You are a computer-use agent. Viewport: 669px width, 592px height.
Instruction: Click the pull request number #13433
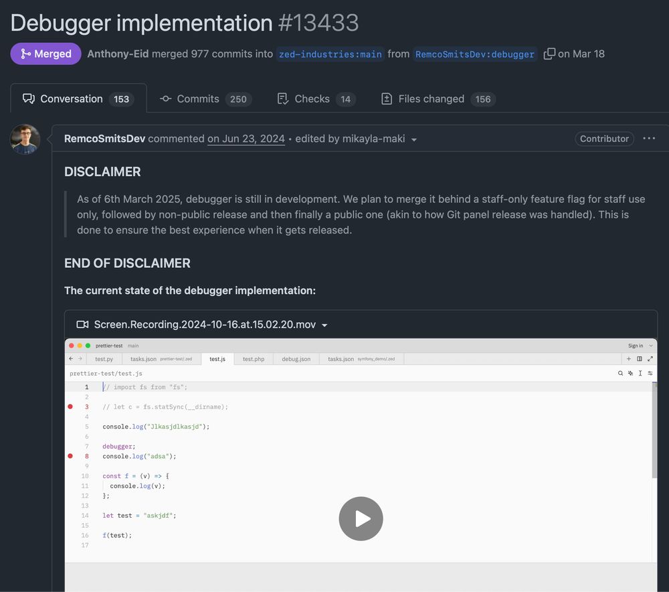coord(318,23)
